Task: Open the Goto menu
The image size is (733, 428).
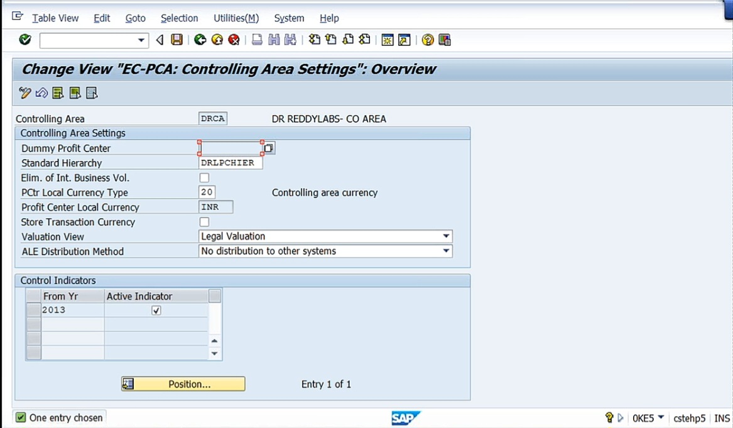Action: (x=136, y=18)
